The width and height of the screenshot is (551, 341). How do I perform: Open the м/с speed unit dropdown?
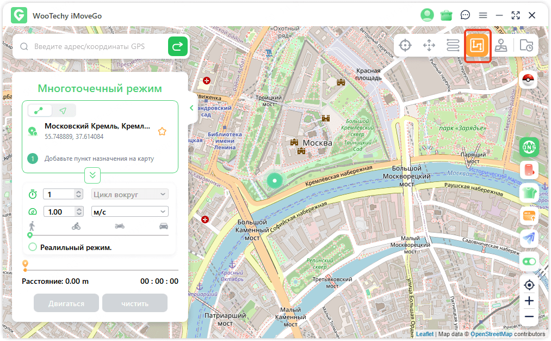129,212
